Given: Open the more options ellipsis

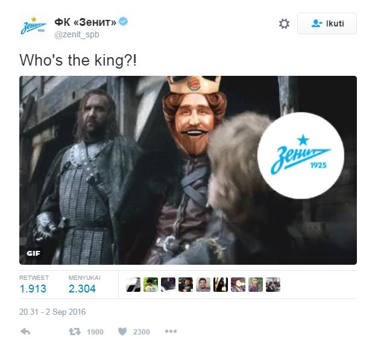Looking at the screenshot, I should tap(171, 332).
